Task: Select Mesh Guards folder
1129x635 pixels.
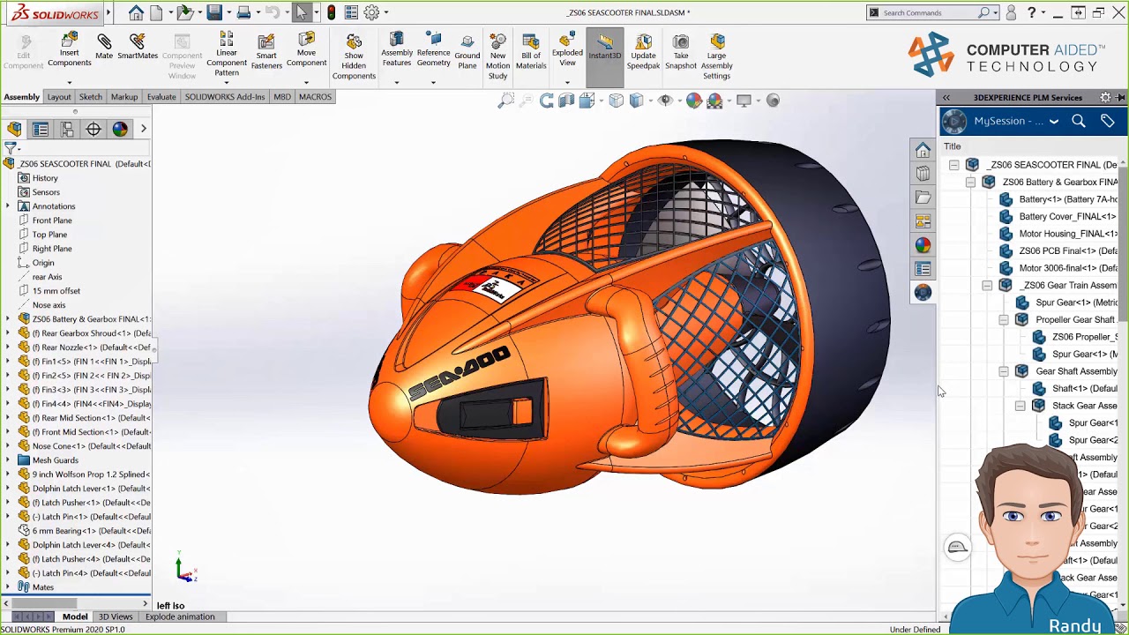Action: click(x=55, y=459)
